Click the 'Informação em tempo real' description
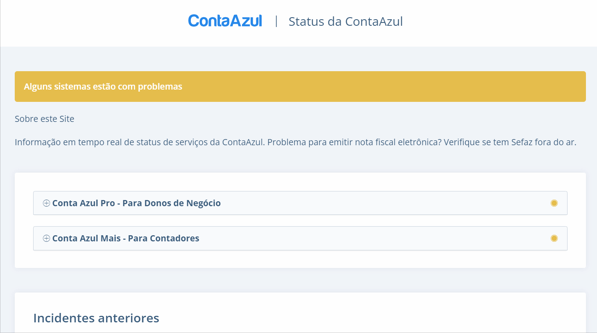Viewport: 597px width, 333px height. click(296, 142)
